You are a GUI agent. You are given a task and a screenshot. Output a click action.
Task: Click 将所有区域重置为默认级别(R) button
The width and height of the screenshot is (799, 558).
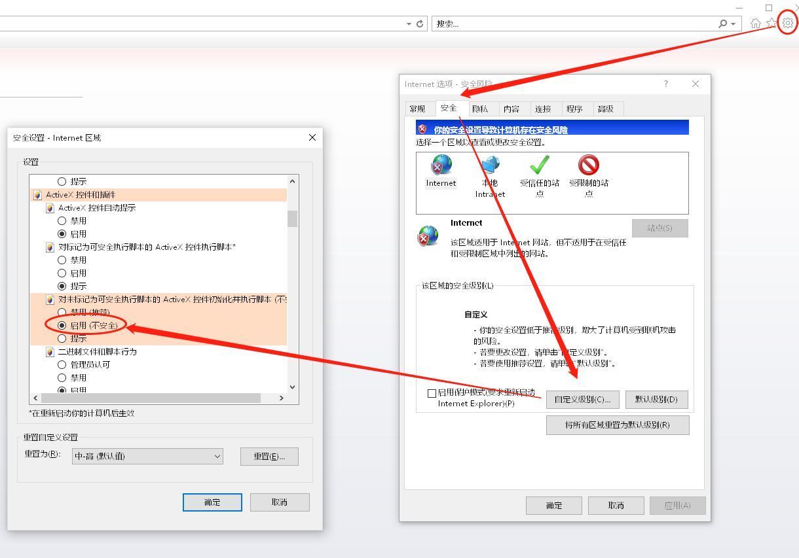click(618, 425)
